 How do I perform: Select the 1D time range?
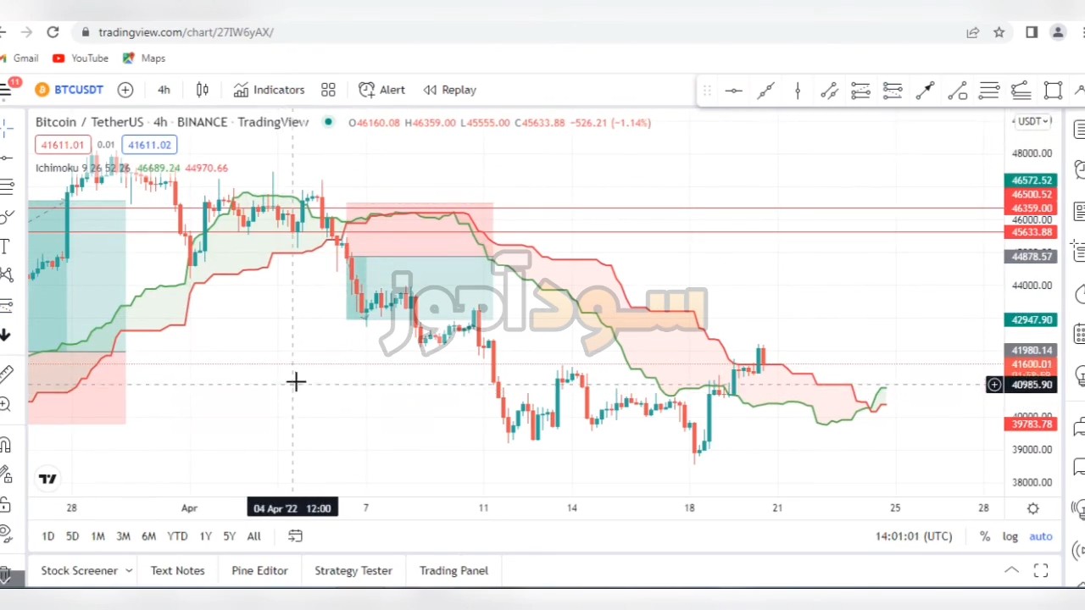tap(48, 536)
